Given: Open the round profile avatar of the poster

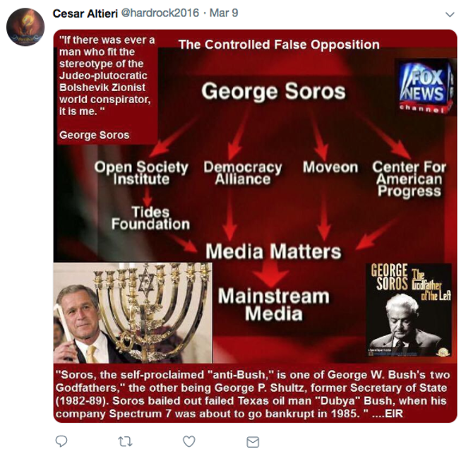Looking at the screenshot, I should tap(25, 27).
